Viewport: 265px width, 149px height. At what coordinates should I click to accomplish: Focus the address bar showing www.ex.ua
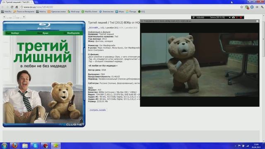pyautogui.click(x=129, y=7)
